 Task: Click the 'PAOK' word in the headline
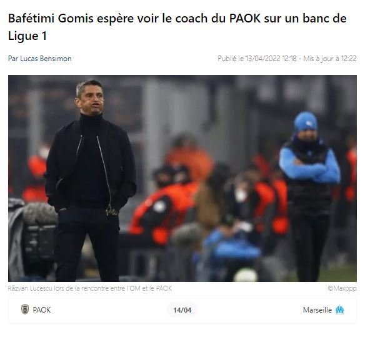pos(245,18)
